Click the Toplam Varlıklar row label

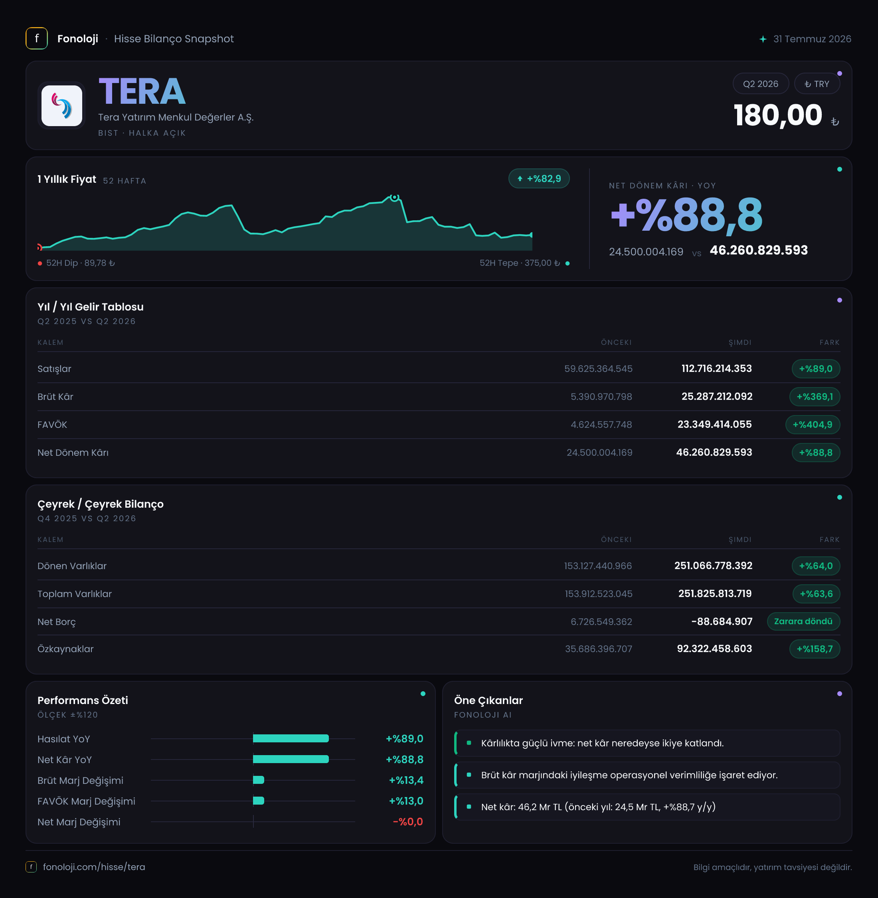tap(75, 594)
